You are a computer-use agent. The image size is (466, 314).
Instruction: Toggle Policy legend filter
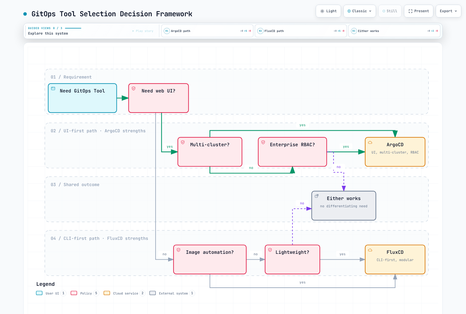click(85, 293)
